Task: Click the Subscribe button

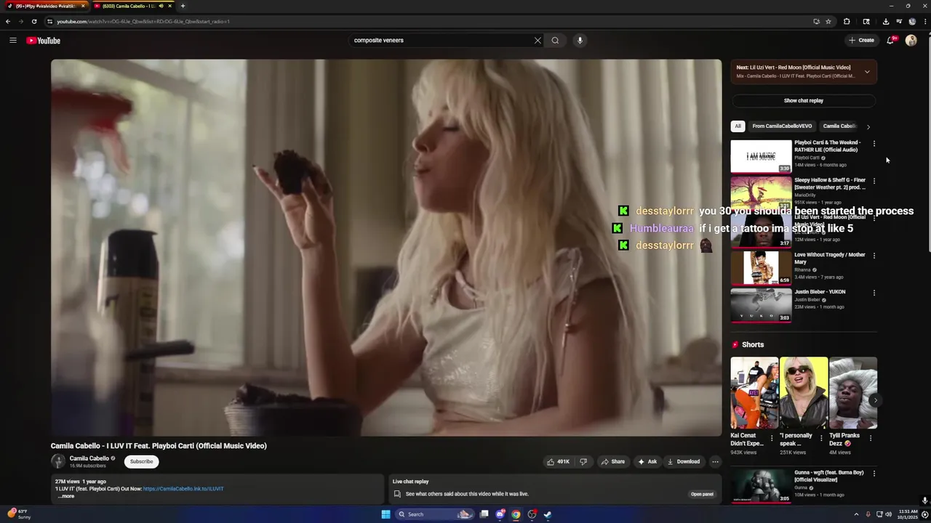Action: 141,461
